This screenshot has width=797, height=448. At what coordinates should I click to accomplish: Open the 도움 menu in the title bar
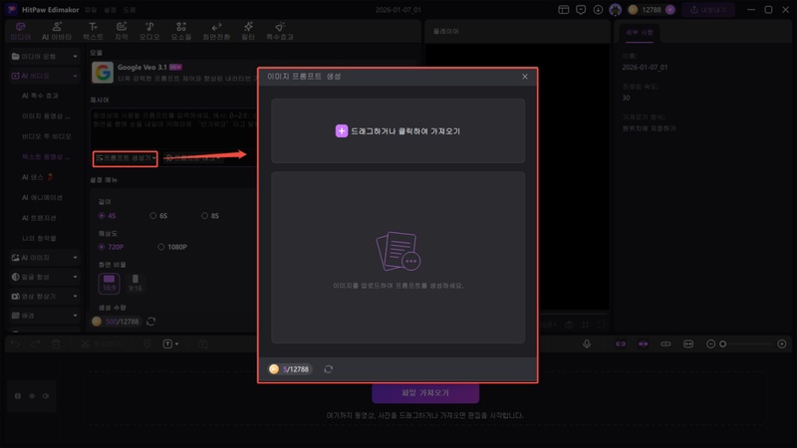130,10
